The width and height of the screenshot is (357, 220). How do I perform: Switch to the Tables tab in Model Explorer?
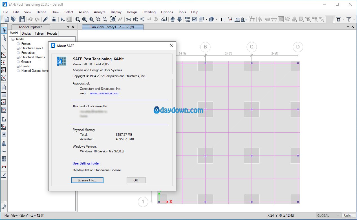click(39, 34)
